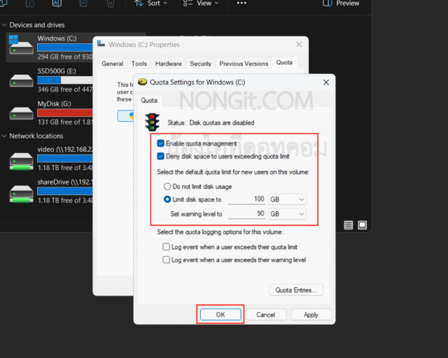Select the Quota tab in Quota Settings
Image resolution: width=448 pixels, height=358 pixels.
coord(149,100)
